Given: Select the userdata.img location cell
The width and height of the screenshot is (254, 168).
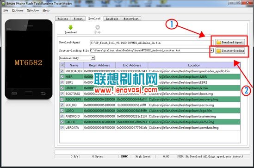Looking at the screenshot, I should coord(194,127).
